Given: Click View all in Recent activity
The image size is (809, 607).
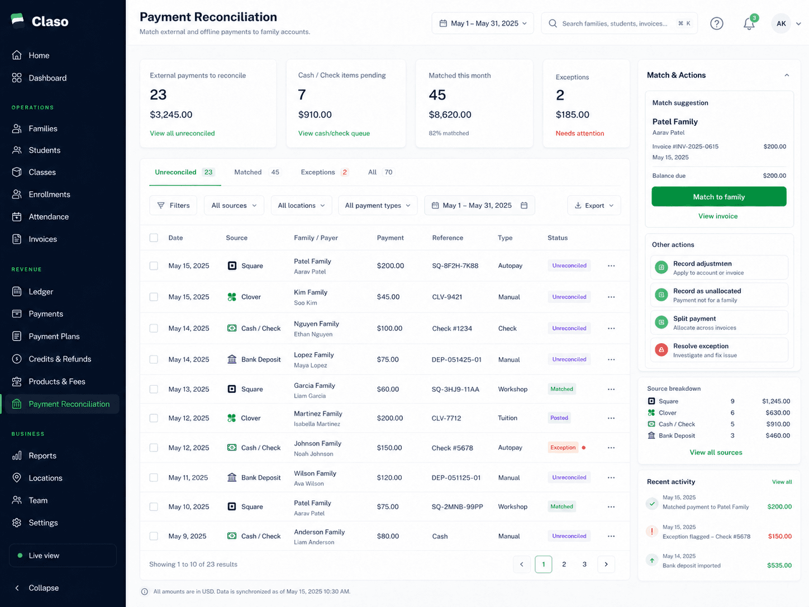Looking at the screenshot, I should pos(782,482).
